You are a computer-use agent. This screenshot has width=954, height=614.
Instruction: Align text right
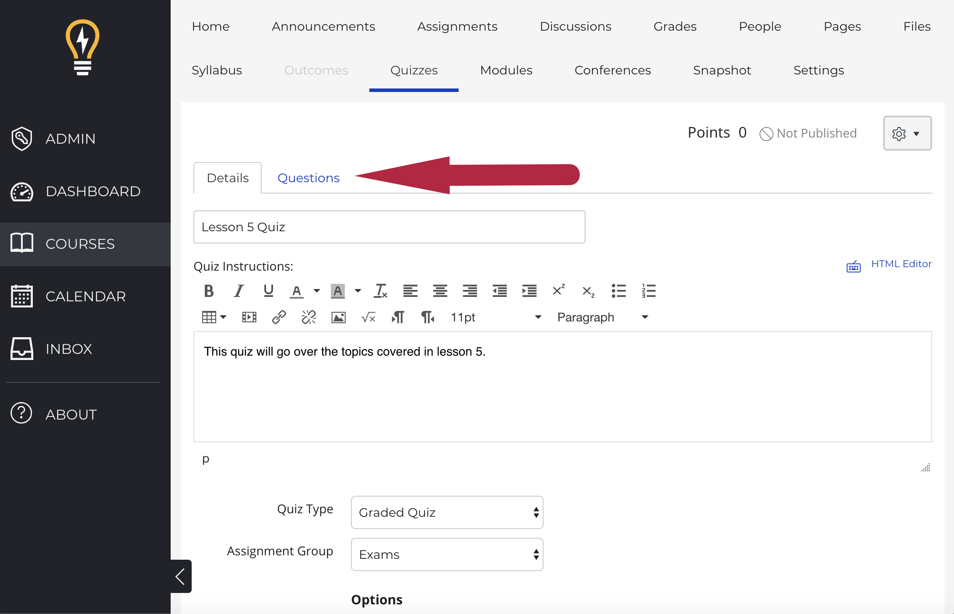click(x=470, y=291)
